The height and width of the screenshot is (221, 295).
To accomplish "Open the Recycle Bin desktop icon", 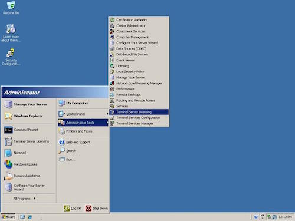I will tap(11, 8).
